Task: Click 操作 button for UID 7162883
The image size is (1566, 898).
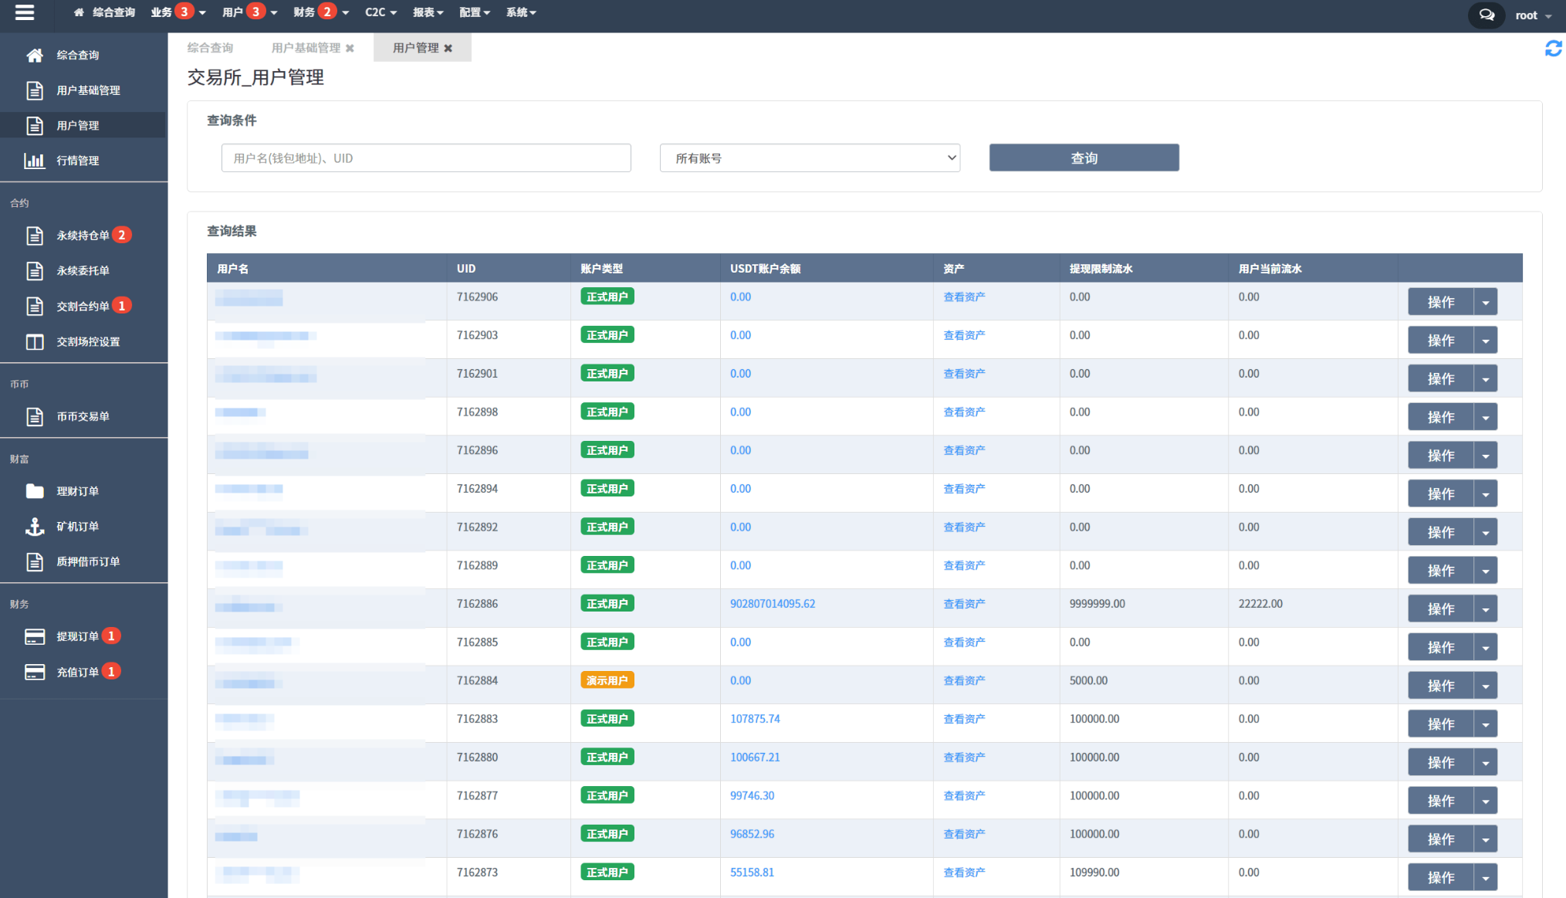Action: point(1440,723)
